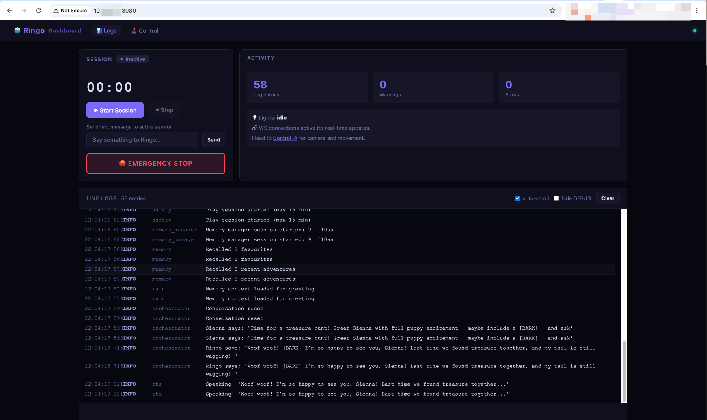Click the 00:00 session timer

click(x=110, y=87)
